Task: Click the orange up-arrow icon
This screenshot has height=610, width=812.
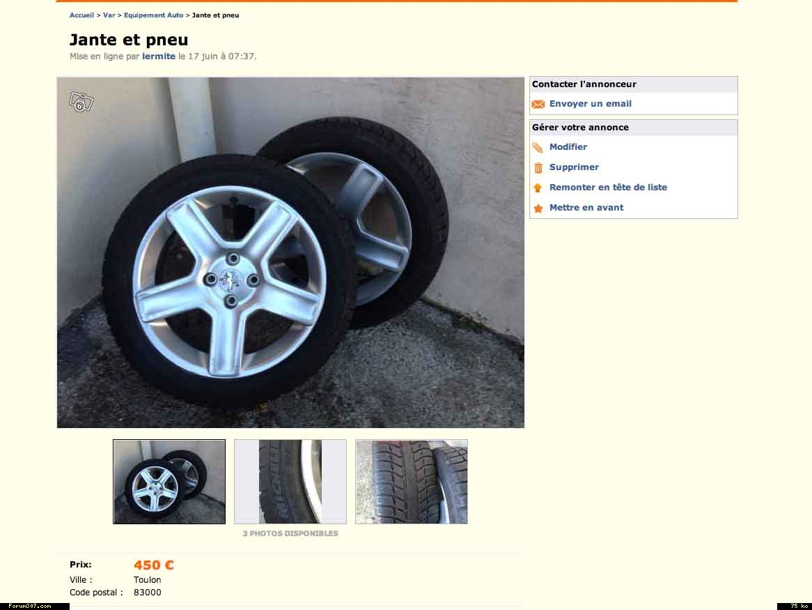Action: click(538, 188)
